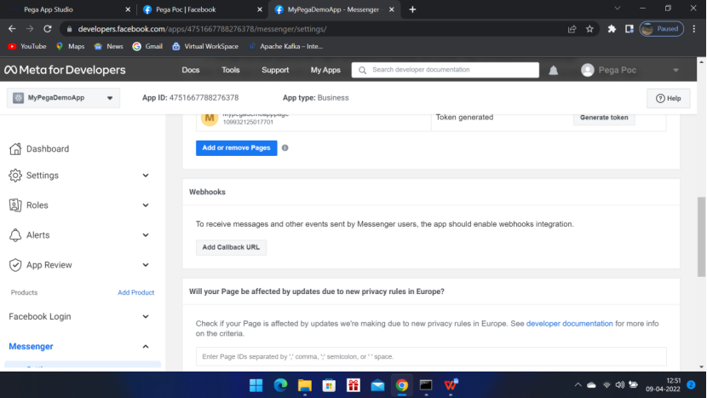Open the YouTube bookmark
The height and width of the screenshot is (398, 707).
click(27, 46)
